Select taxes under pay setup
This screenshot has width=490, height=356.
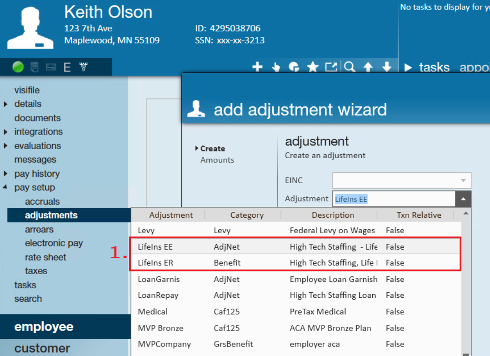pyautogui.click(x=36, y=271)
